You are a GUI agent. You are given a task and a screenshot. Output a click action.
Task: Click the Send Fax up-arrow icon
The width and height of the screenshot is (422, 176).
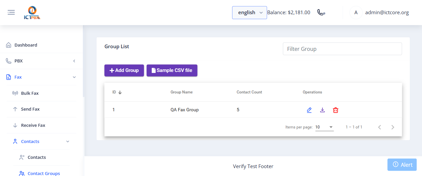point(15,109)
